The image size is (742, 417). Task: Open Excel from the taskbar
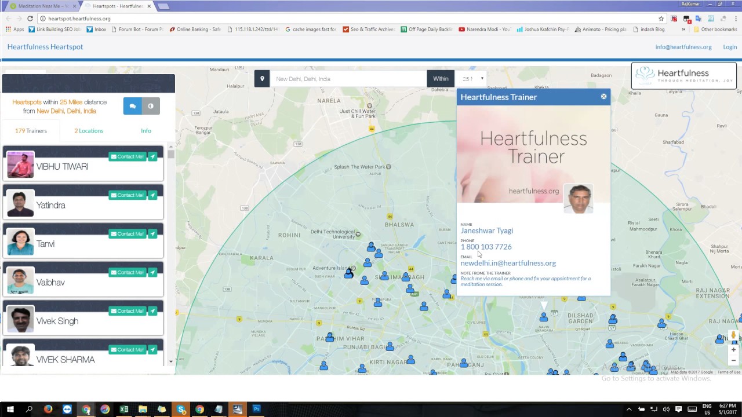(123, 409)
